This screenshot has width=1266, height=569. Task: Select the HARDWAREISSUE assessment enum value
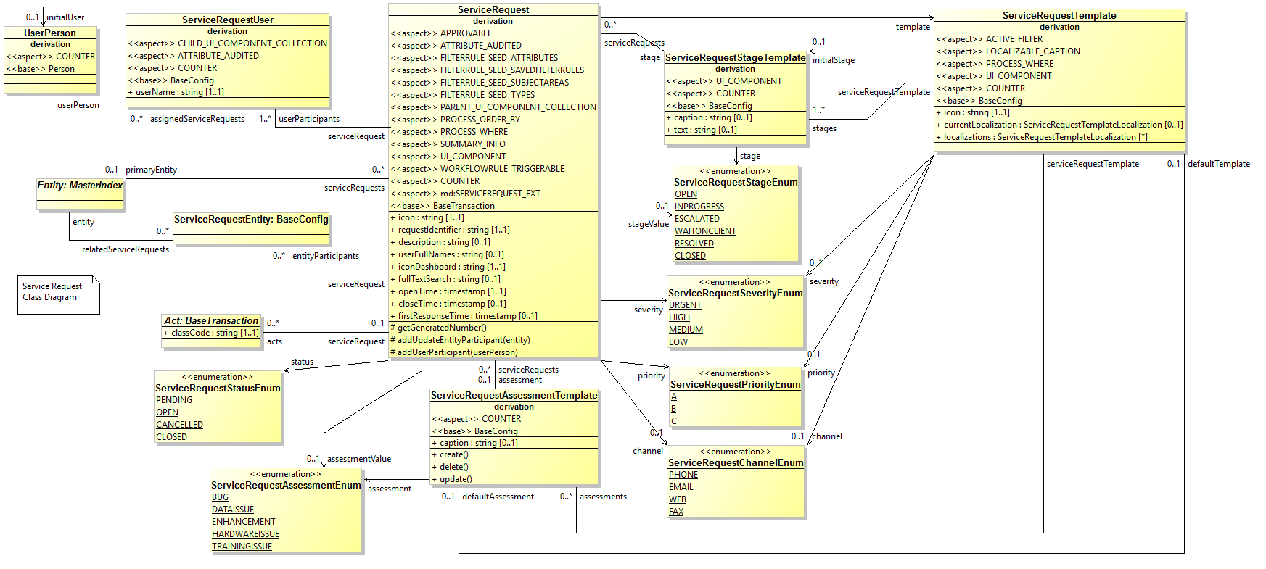tap(245, 534)
